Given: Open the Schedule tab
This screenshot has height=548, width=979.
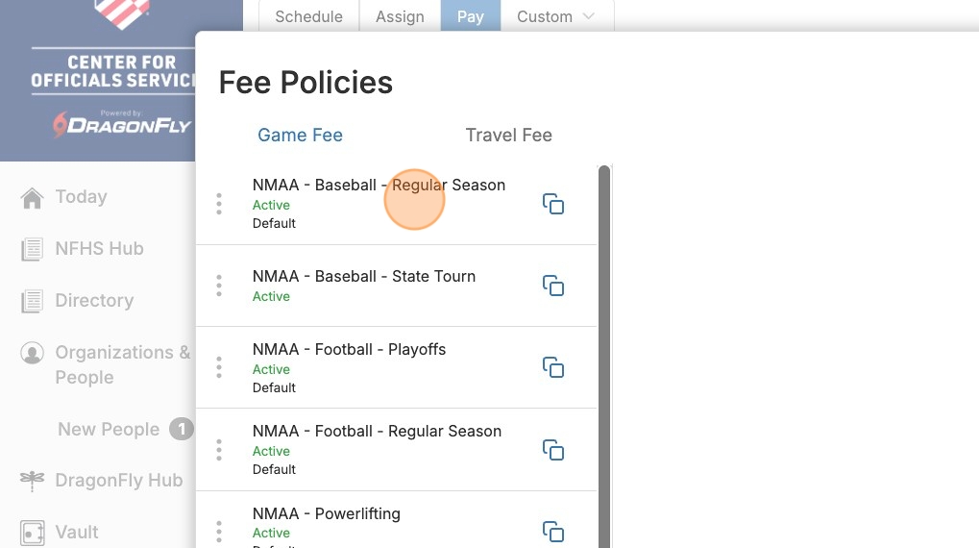Looking at the screenshot, I should [308, 16].
